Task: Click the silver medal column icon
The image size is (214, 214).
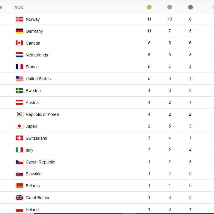Action: (170, 7)
